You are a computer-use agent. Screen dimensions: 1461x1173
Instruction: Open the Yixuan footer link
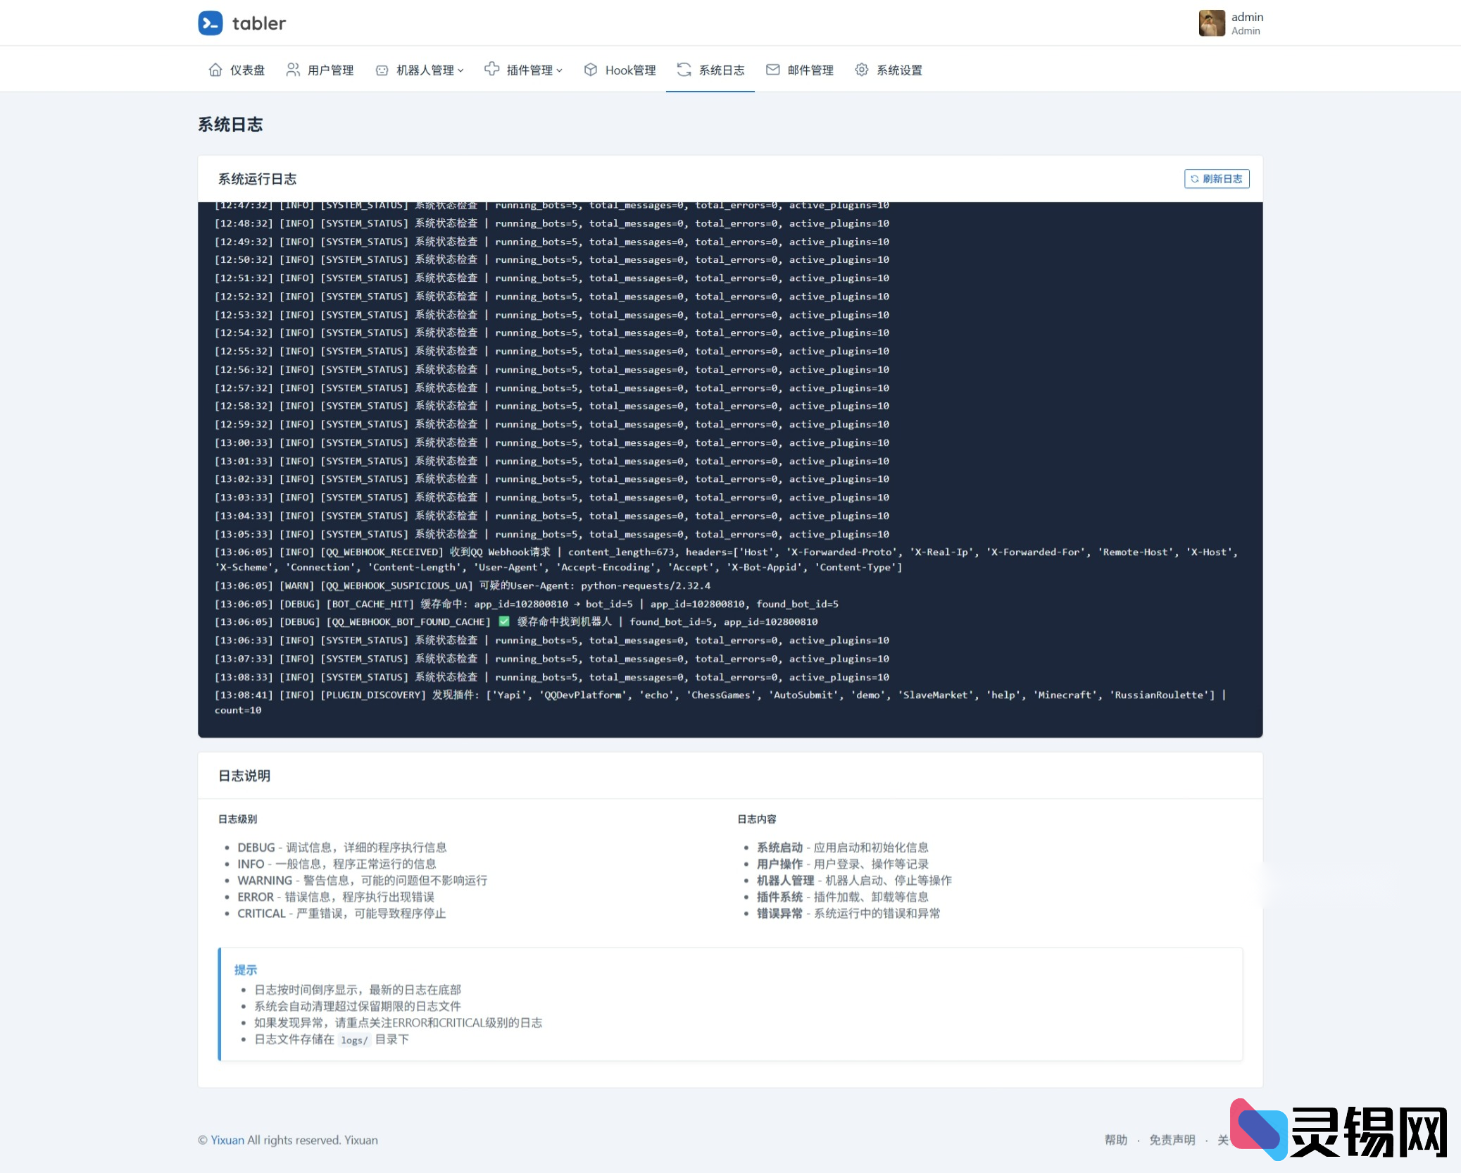click(227, 1140)
